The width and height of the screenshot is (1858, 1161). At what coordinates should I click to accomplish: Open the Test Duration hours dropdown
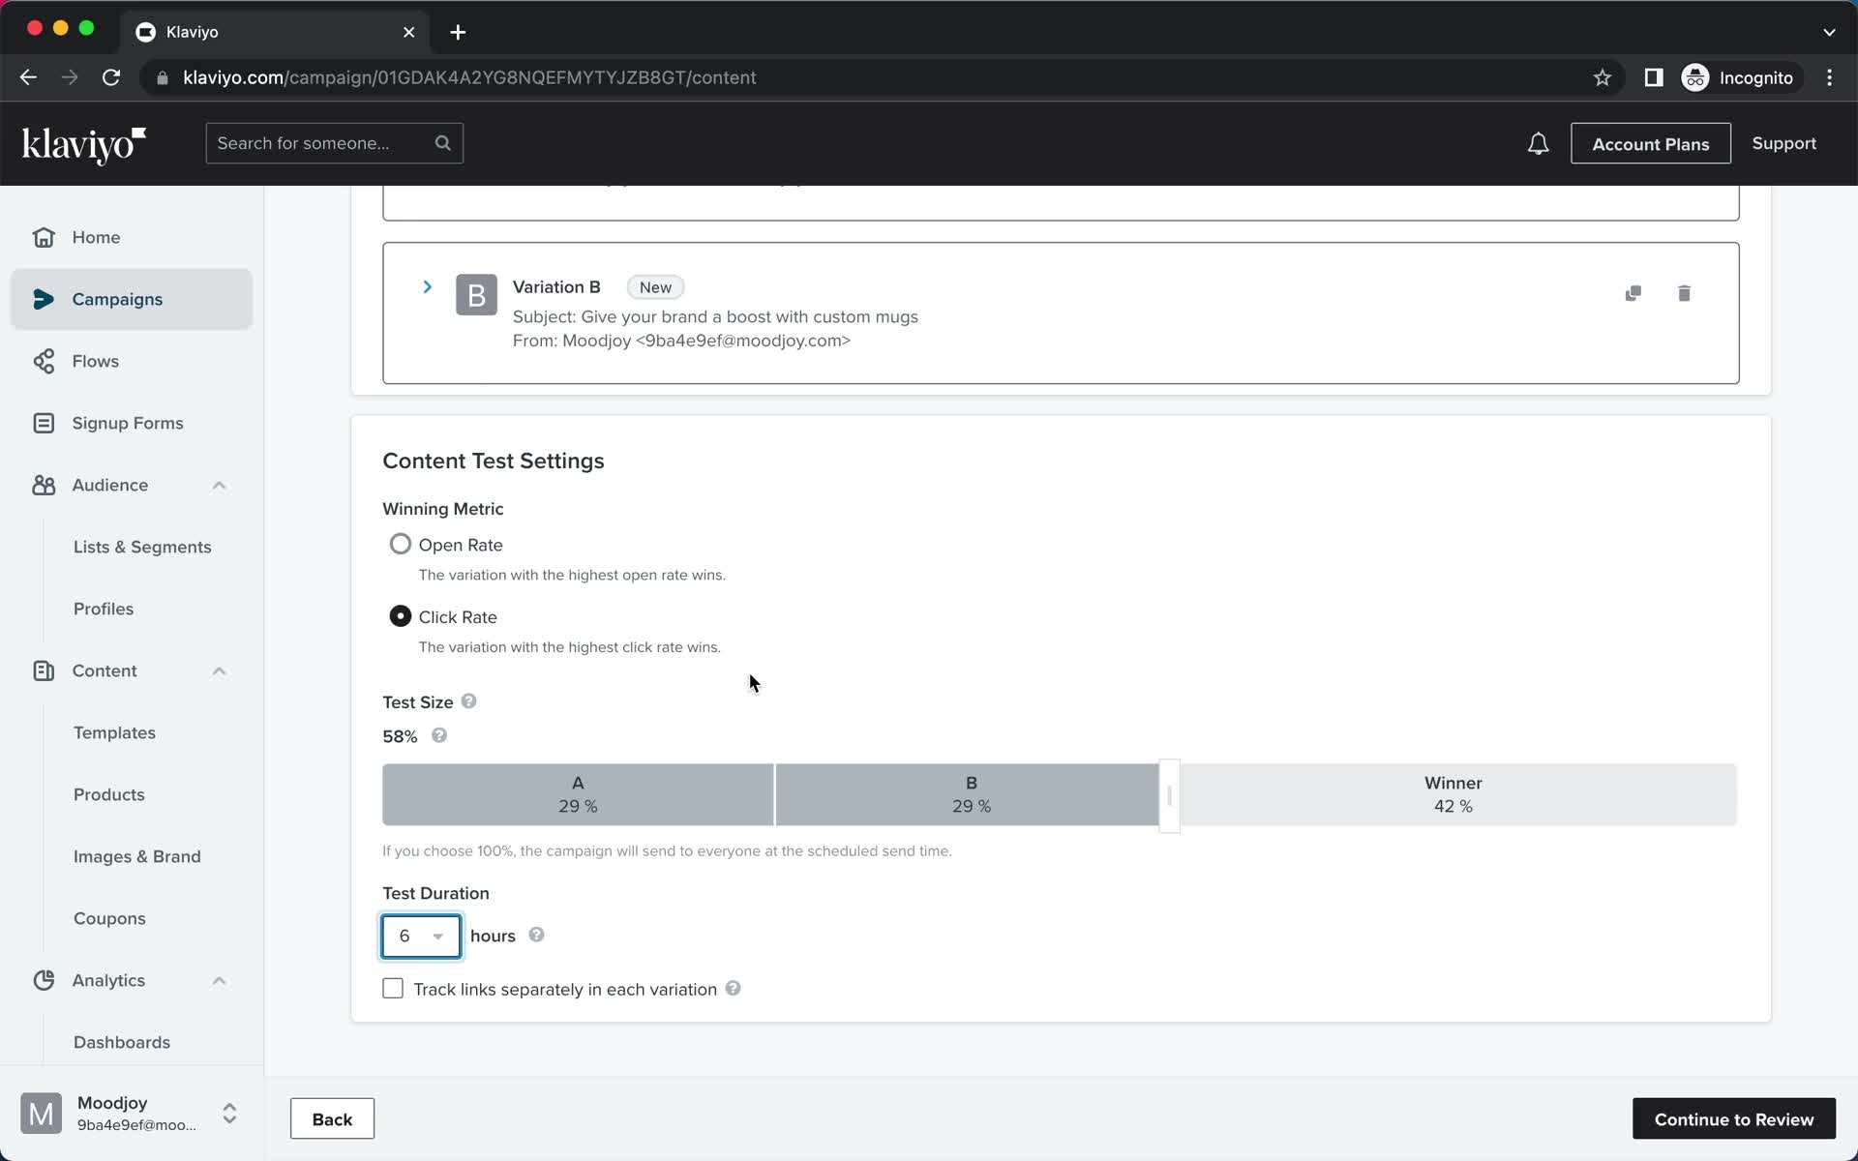point(419,935)
